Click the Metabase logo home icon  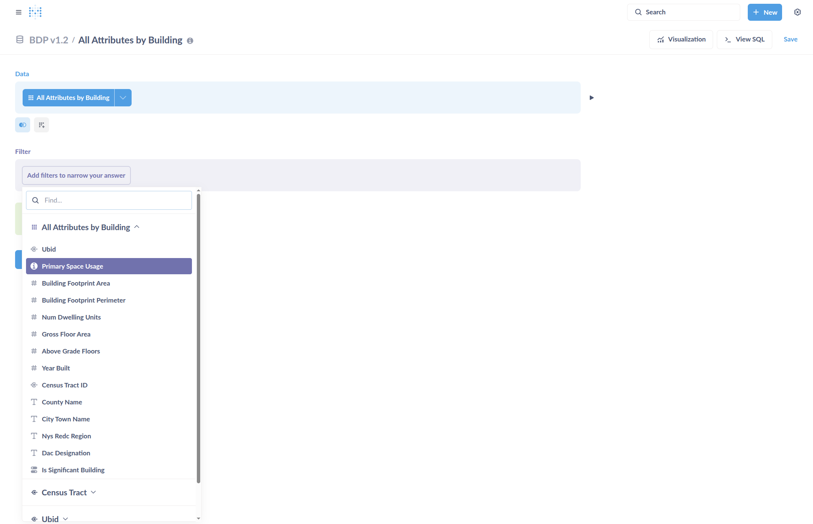pos(35,12)
